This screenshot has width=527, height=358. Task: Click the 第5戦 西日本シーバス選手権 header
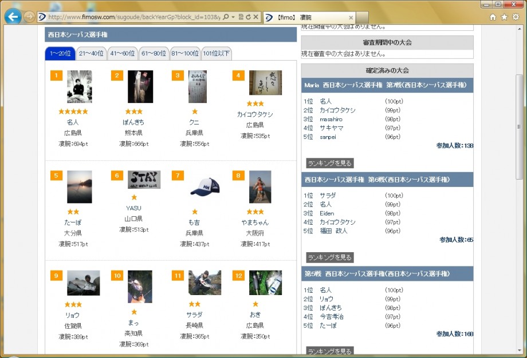point(387,274)
